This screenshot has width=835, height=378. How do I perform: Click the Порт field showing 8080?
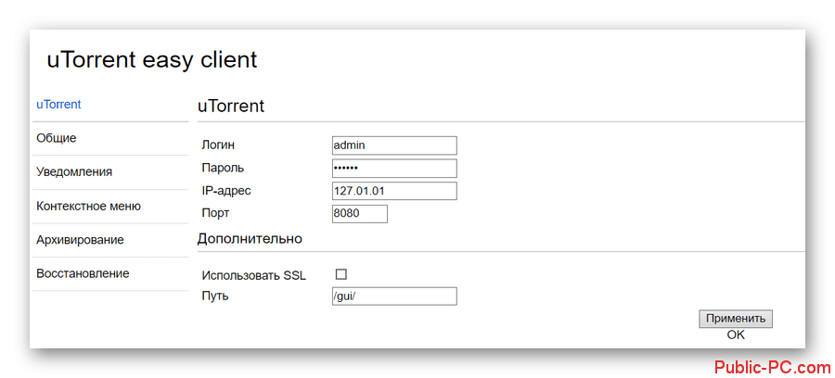click(x=359, y=214)
